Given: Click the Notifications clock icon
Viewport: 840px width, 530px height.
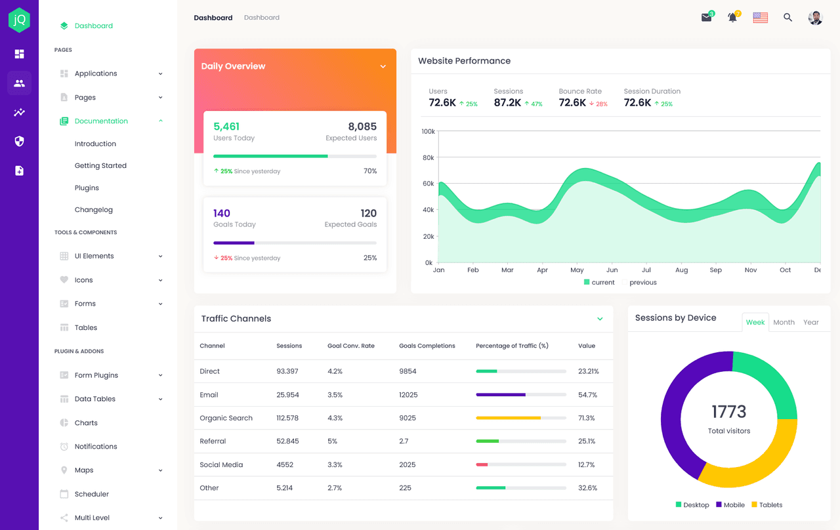Looking at the screenshot, I should point(64,447).
